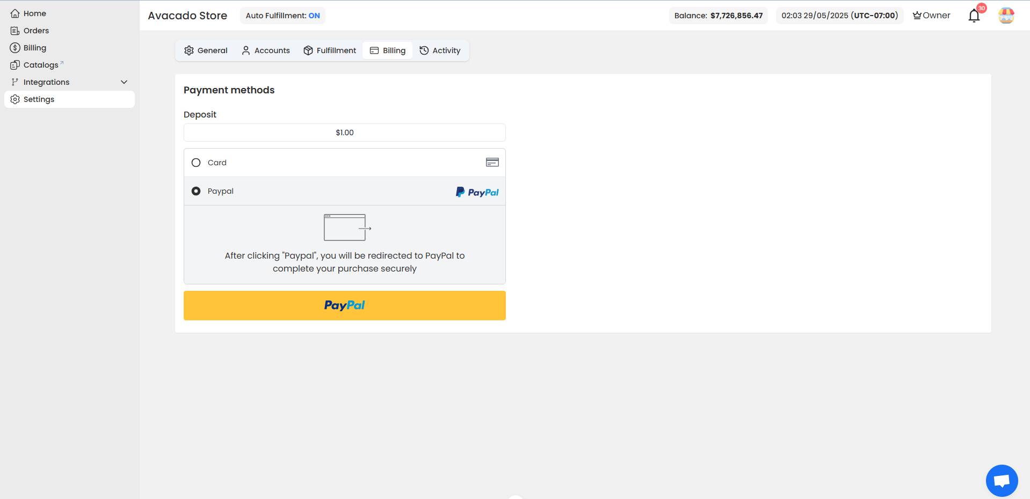This screenshot has height=499, width=1030.
Task: Select the Billing tab in settings
Action: [x=387, y=50]
